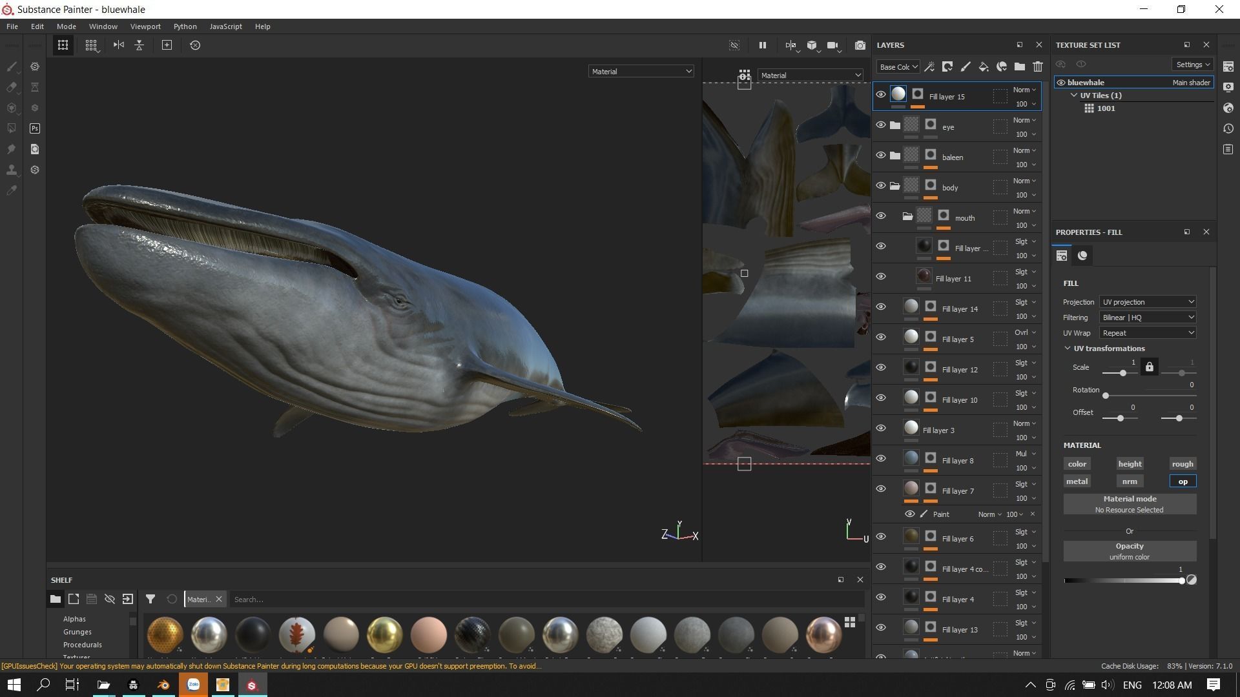Click the Material mode button
The width and height of the screenshot is (1240, 697).
[x=1130, y=504]
